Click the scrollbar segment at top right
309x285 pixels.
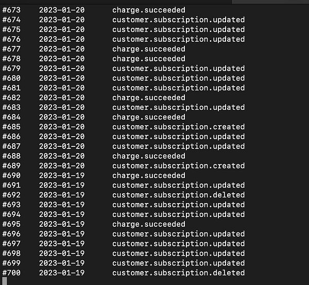coord(270,2)
